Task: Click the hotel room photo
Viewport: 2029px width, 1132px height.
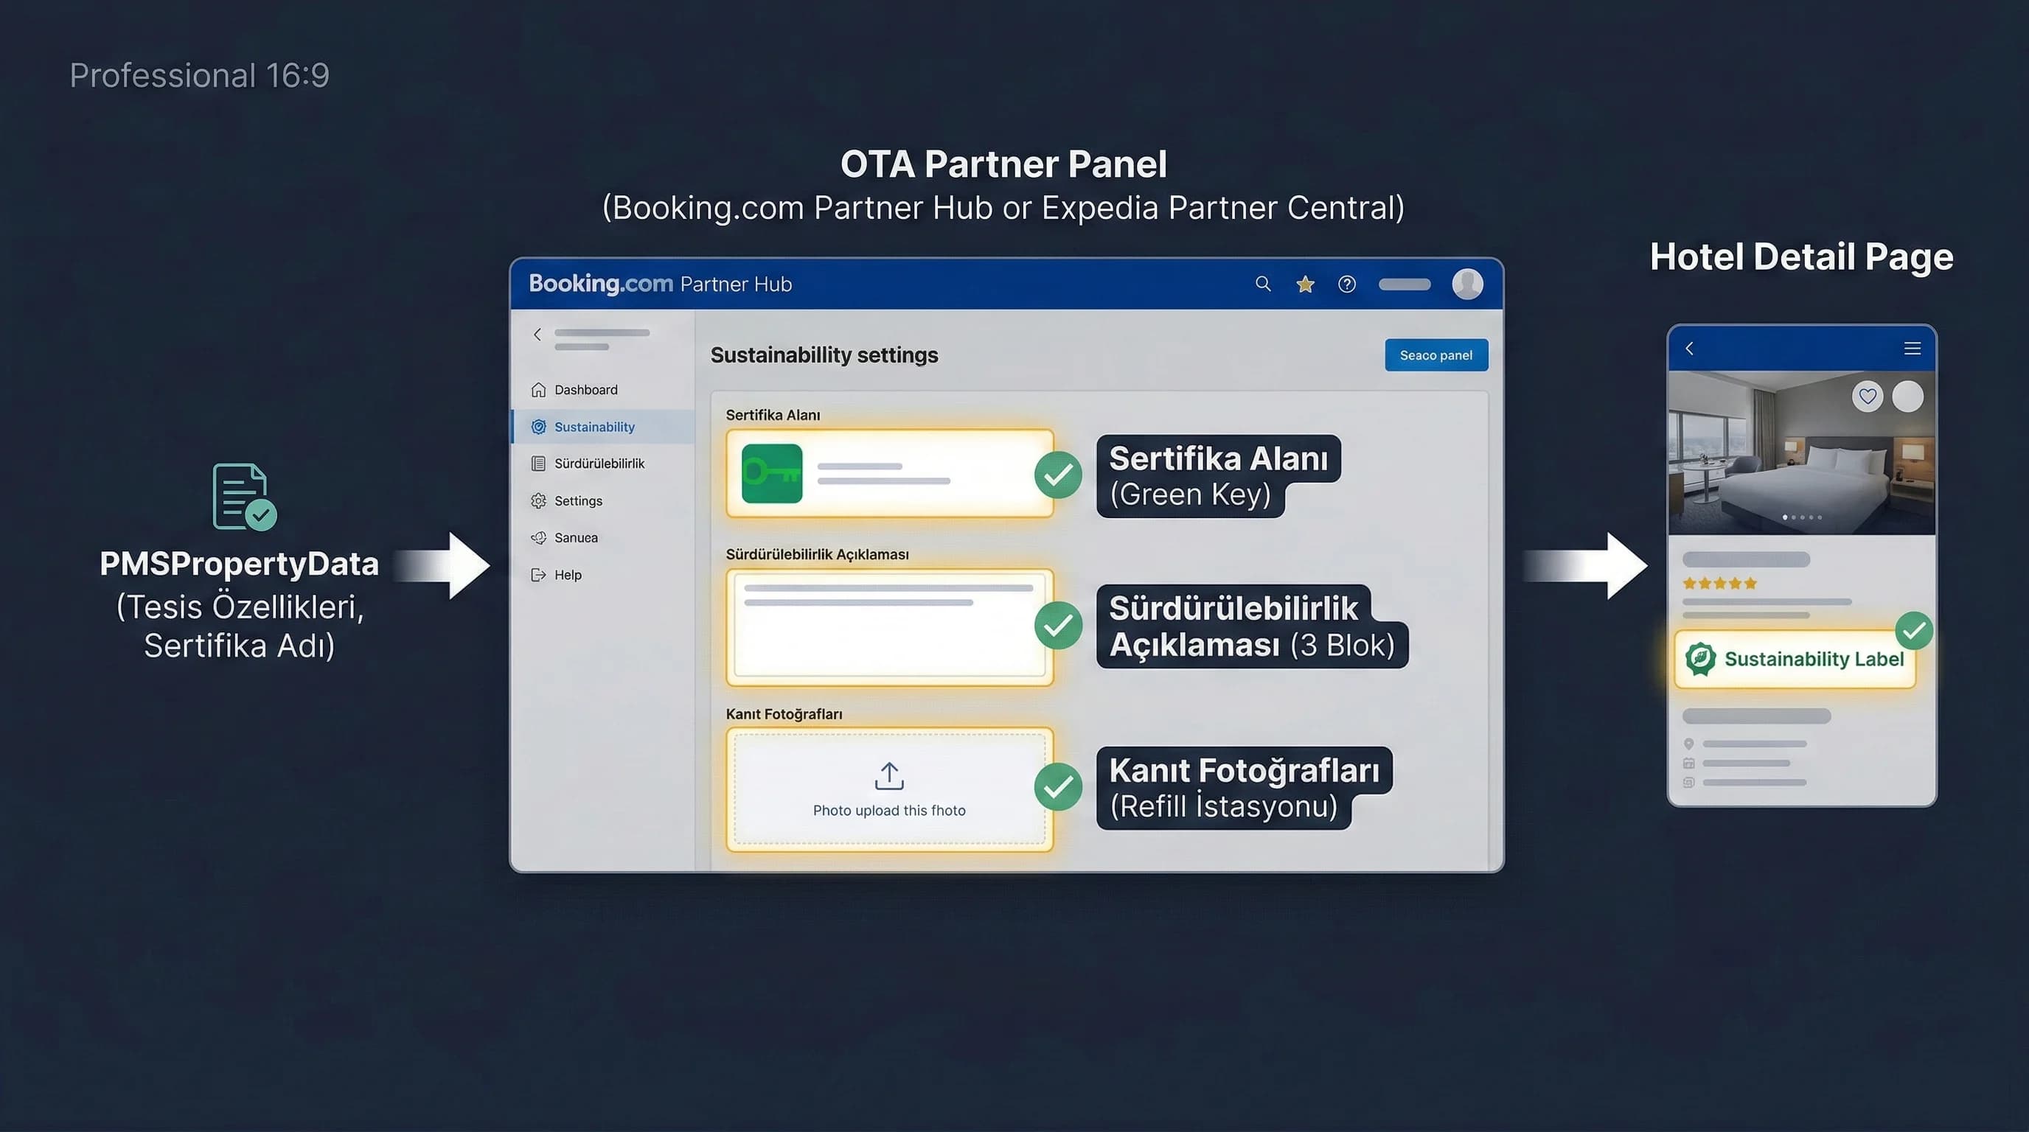Action: 1801,453
